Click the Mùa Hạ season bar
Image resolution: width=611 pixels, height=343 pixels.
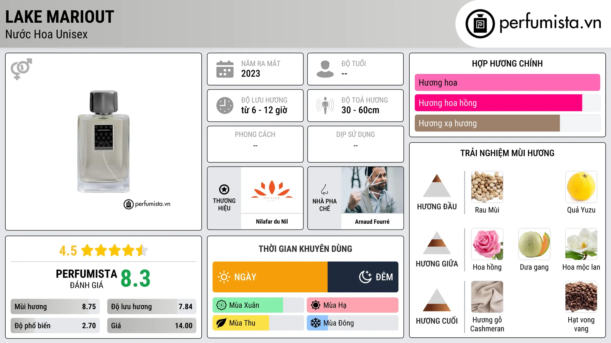pos(353,305)
